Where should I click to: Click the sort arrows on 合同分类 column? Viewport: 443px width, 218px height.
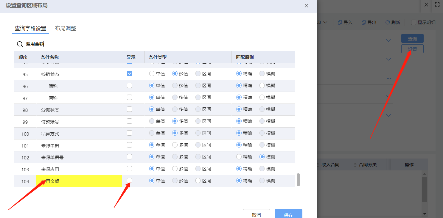pos(355,165)
